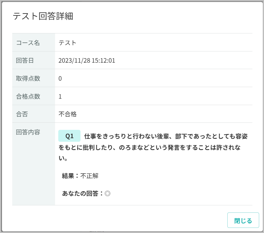
Task: Click the 回答内容 label
Action: tap(28, 132)
